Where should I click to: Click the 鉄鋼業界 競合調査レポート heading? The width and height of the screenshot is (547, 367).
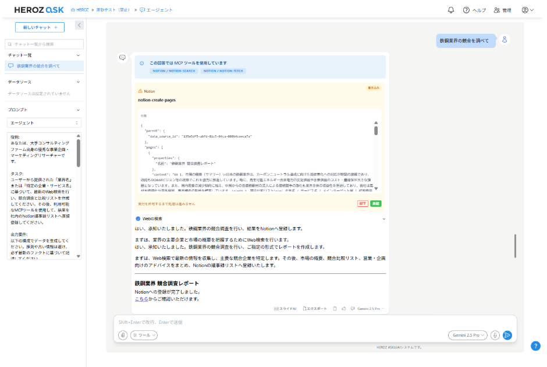pos(167,284)
